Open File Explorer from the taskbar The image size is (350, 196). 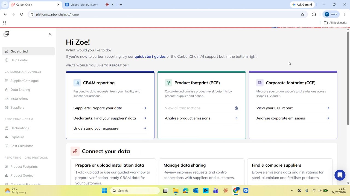pos(175,191)
